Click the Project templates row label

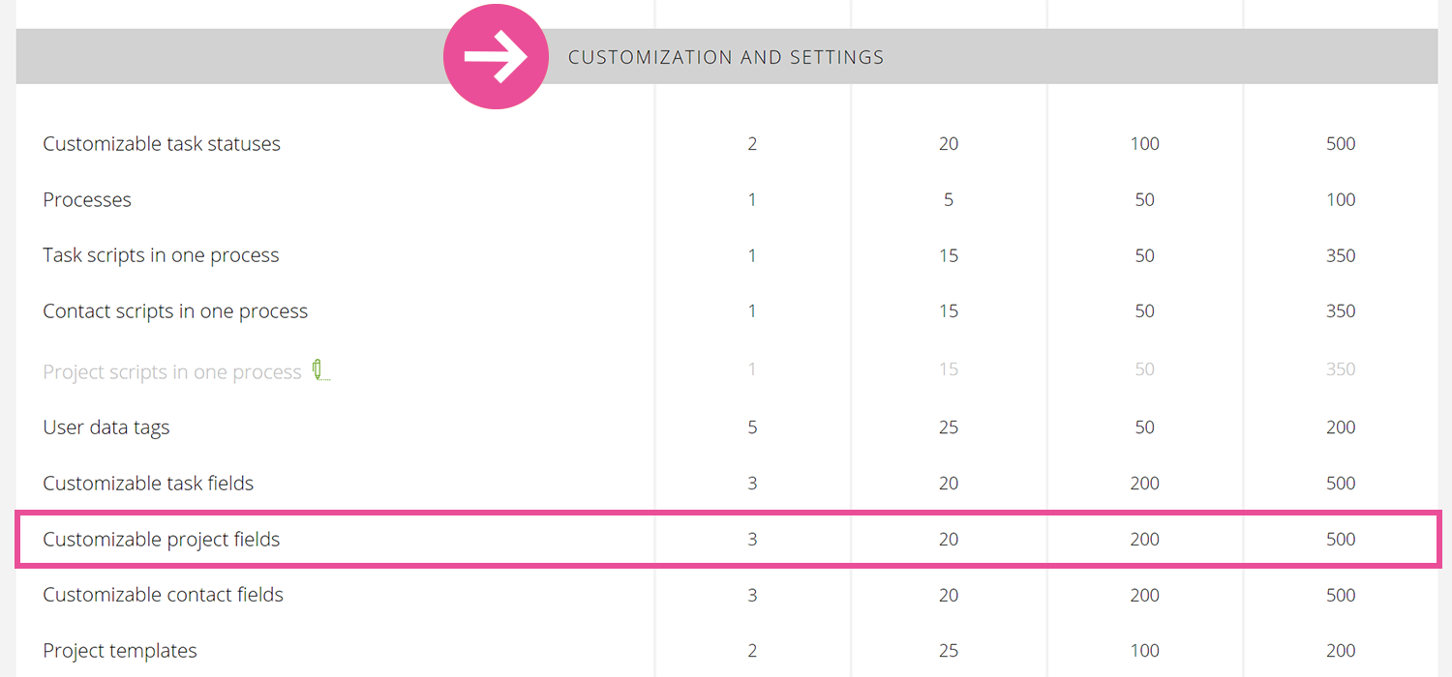click(120, 651)
